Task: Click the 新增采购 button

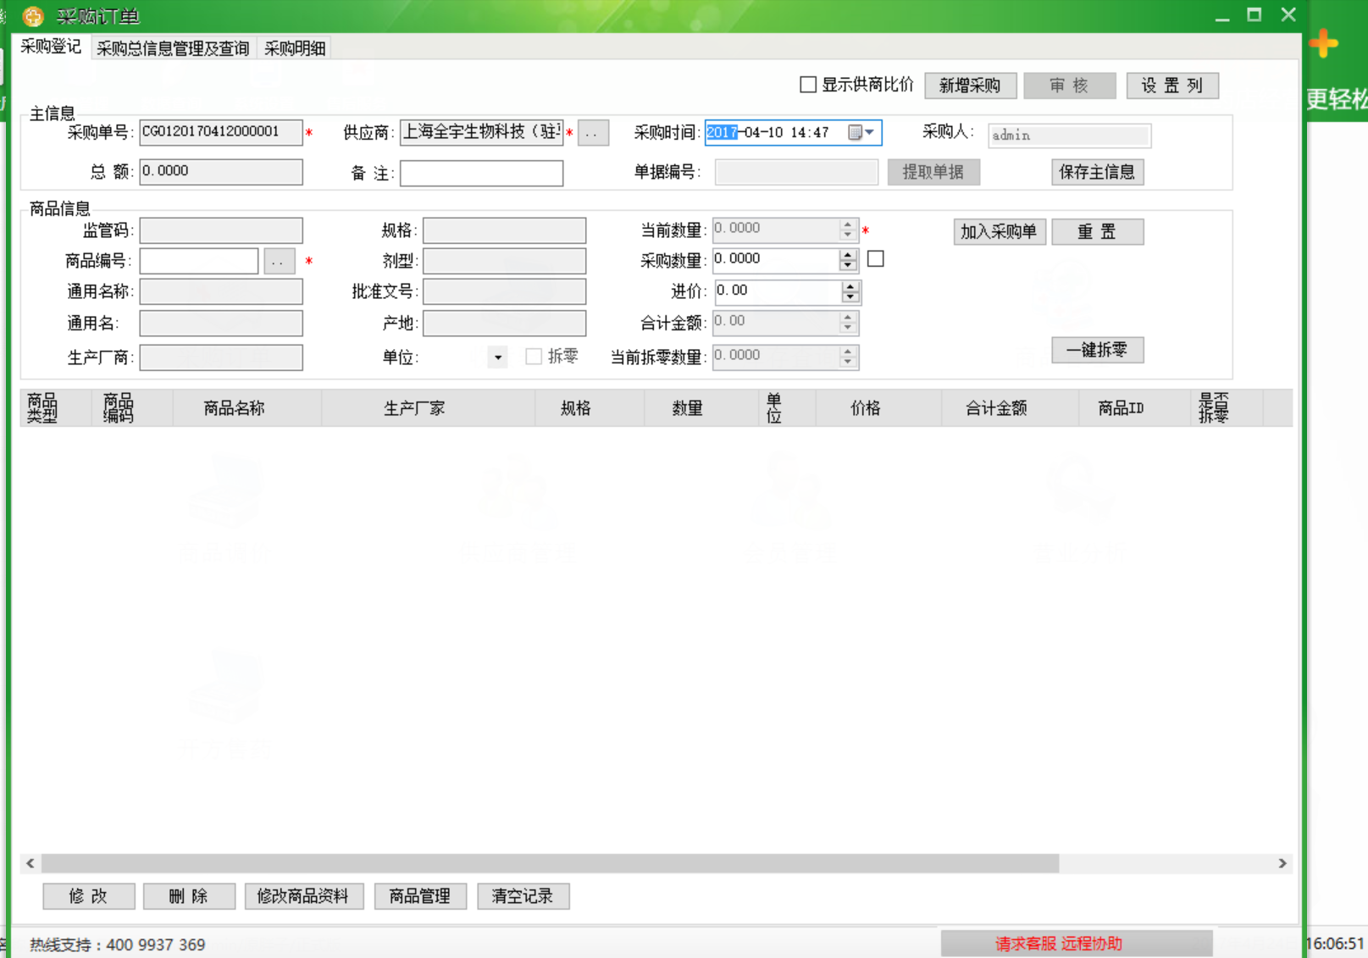Action: point(970,86)
